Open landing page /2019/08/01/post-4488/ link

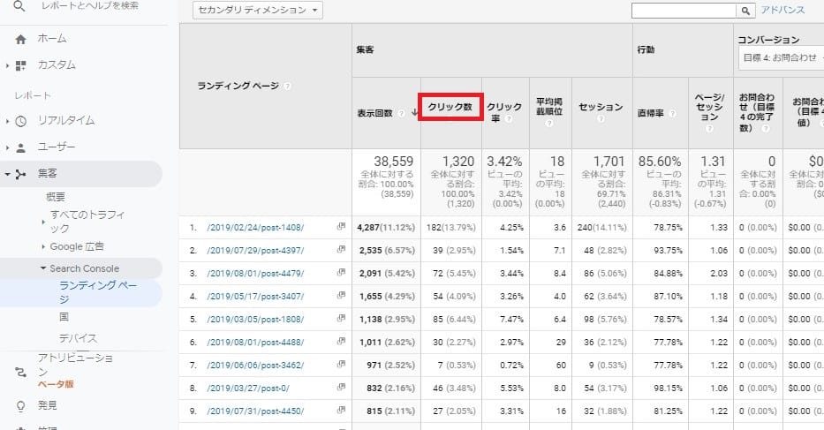tap(255, 343)
